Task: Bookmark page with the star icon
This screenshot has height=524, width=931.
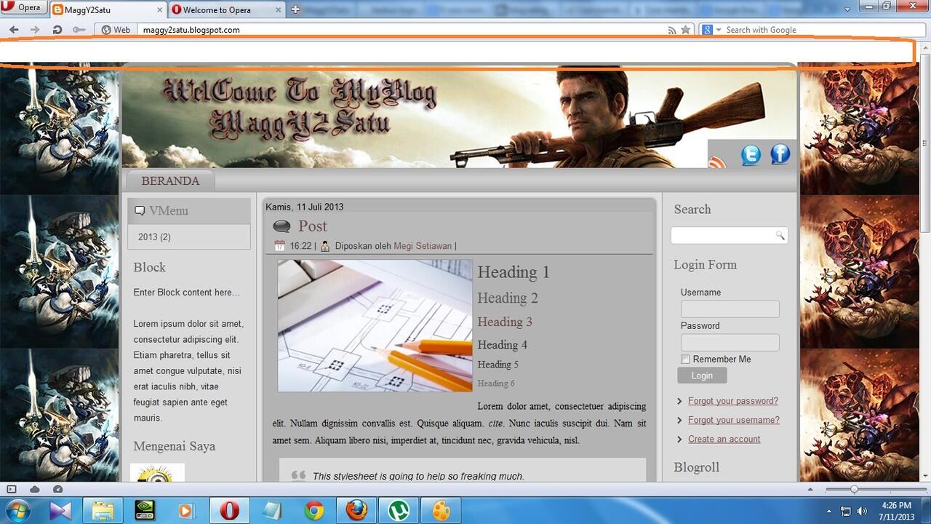Action: tap(685, 30)
